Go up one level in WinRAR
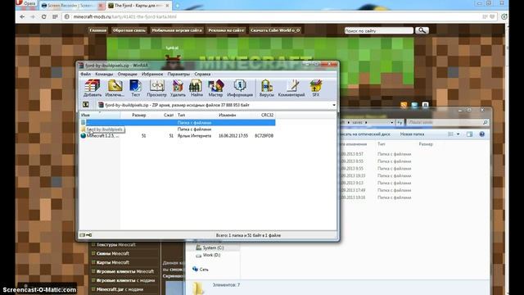Viewport: 524px width, 295px height. tap(85, 105)
